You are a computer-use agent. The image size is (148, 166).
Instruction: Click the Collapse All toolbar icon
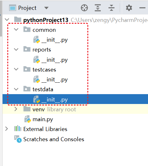[x=111, y=8]
